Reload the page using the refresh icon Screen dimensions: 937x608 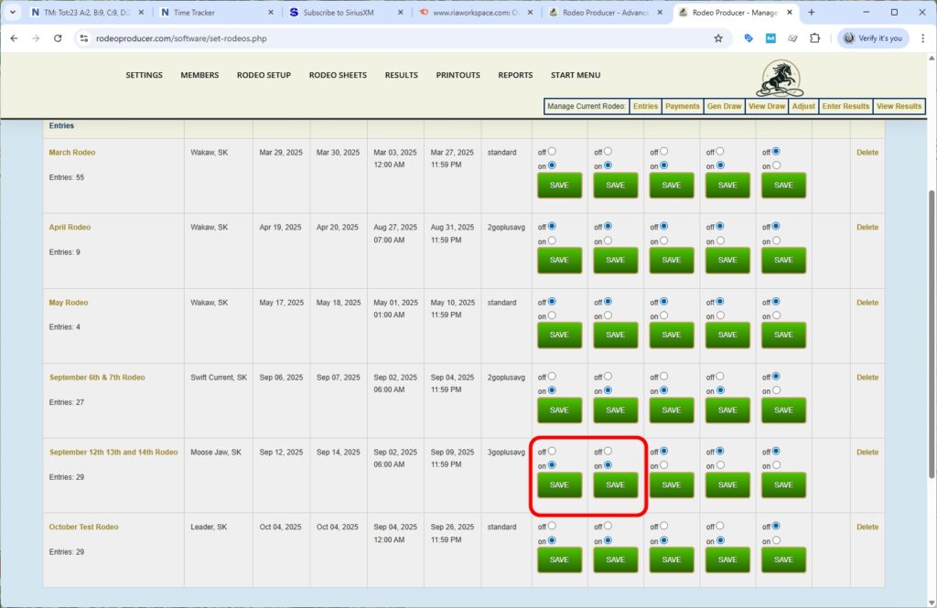coord(58,38)
